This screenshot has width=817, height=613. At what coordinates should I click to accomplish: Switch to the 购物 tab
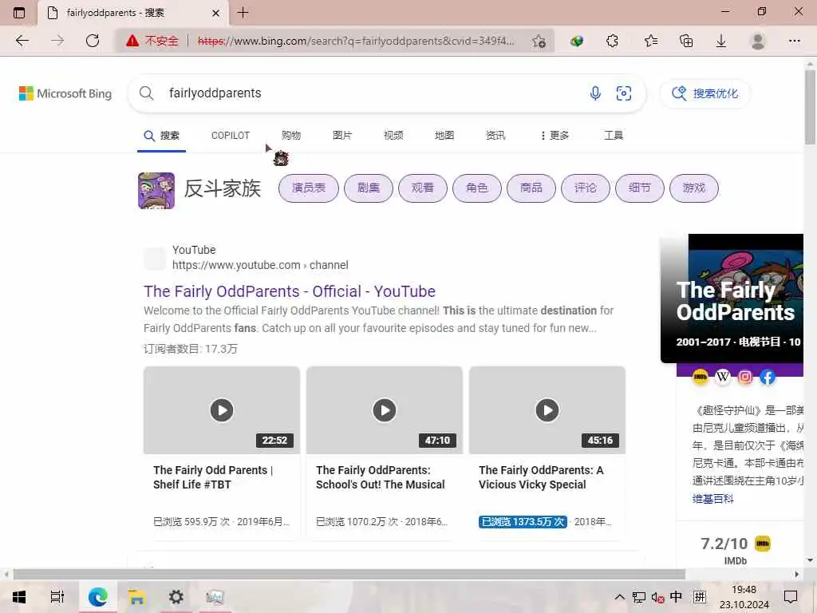tap(291, 136)
